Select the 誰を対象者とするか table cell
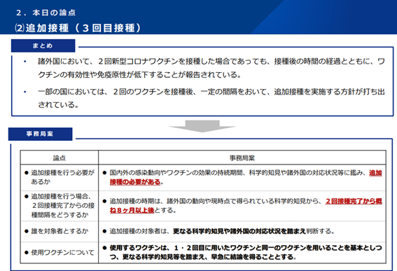 click(x=60, y=231)
